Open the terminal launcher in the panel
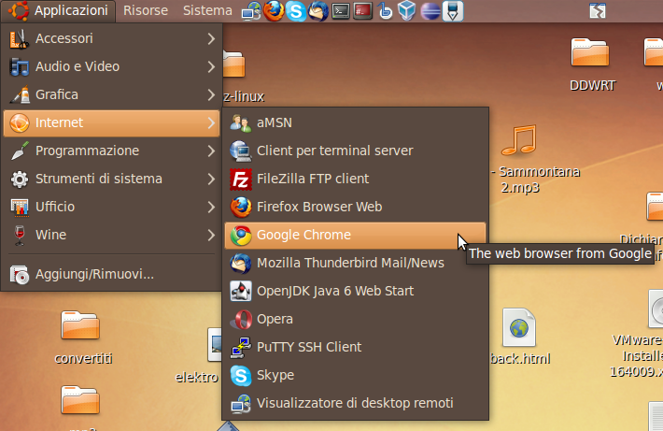663x431 pixels. click(x=341, y=11)
